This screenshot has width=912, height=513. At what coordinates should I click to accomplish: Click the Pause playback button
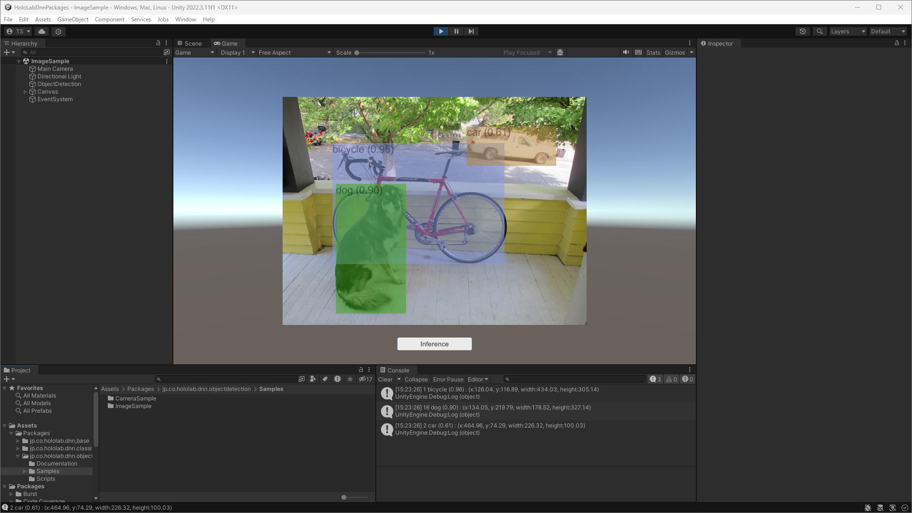click(456, 31)
